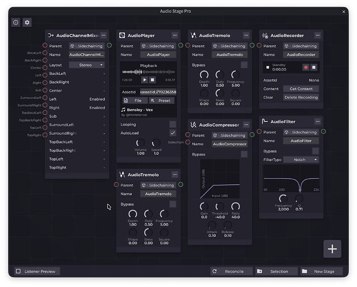The width and height of the screenshot is (357, 287).
Task: Click the AudioCompressor Threshold knob
Action: pos(220,207)
